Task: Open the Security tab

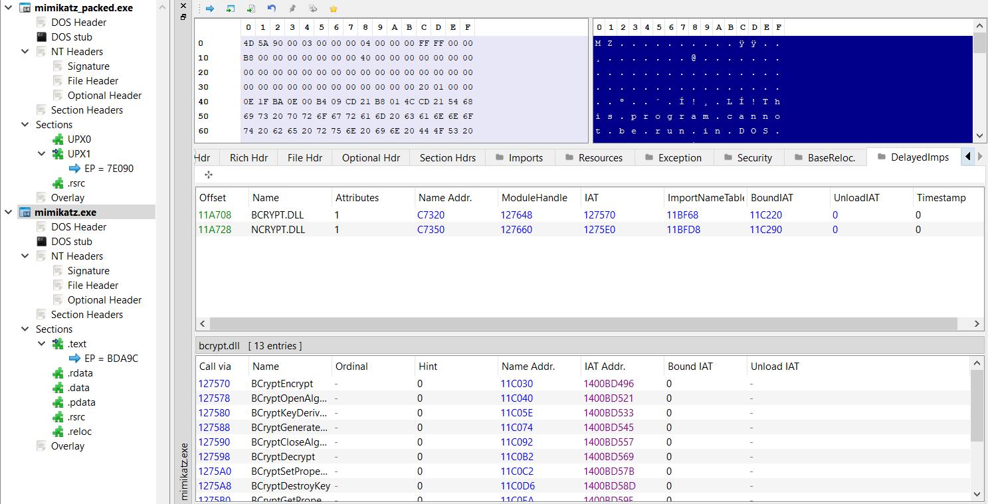Action: point(747,157)
